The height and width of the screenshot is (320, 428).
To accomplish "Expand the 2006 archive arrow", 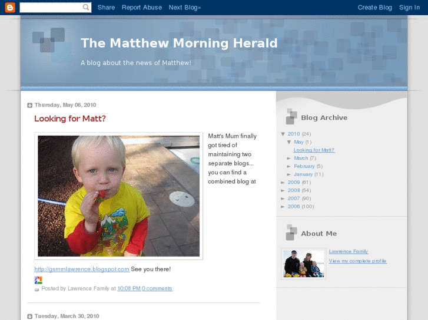I will click(283, 207).
